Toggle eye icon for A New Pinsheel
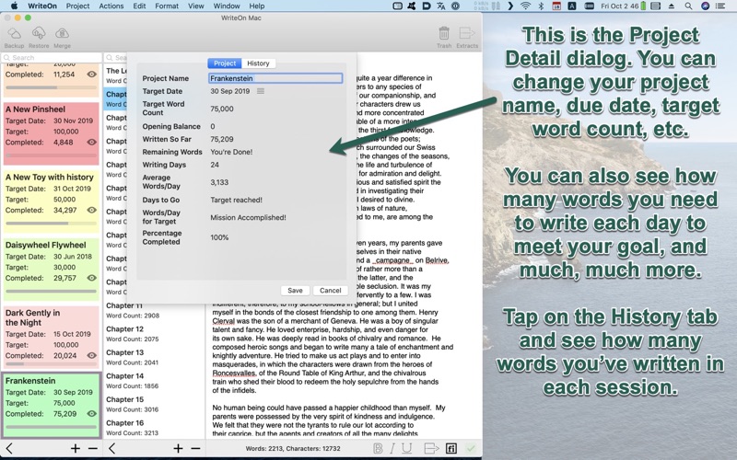This screenshot has height=460, width=737. (91, 142)
